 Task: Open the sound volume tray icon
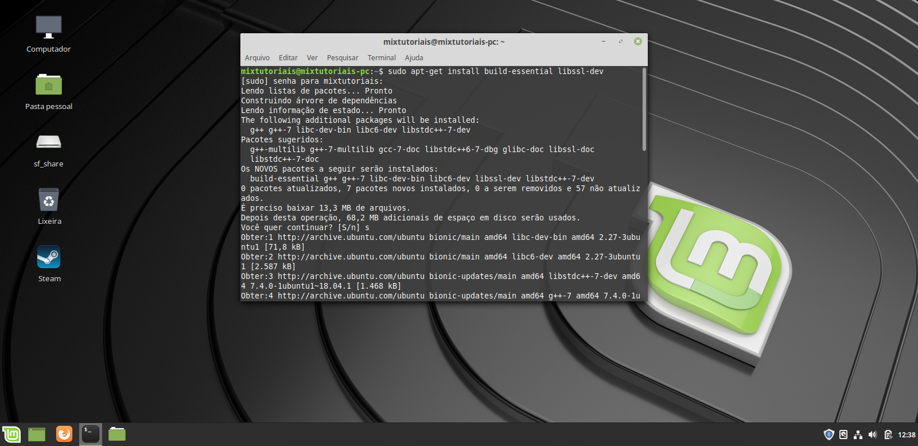pos(873,435)
